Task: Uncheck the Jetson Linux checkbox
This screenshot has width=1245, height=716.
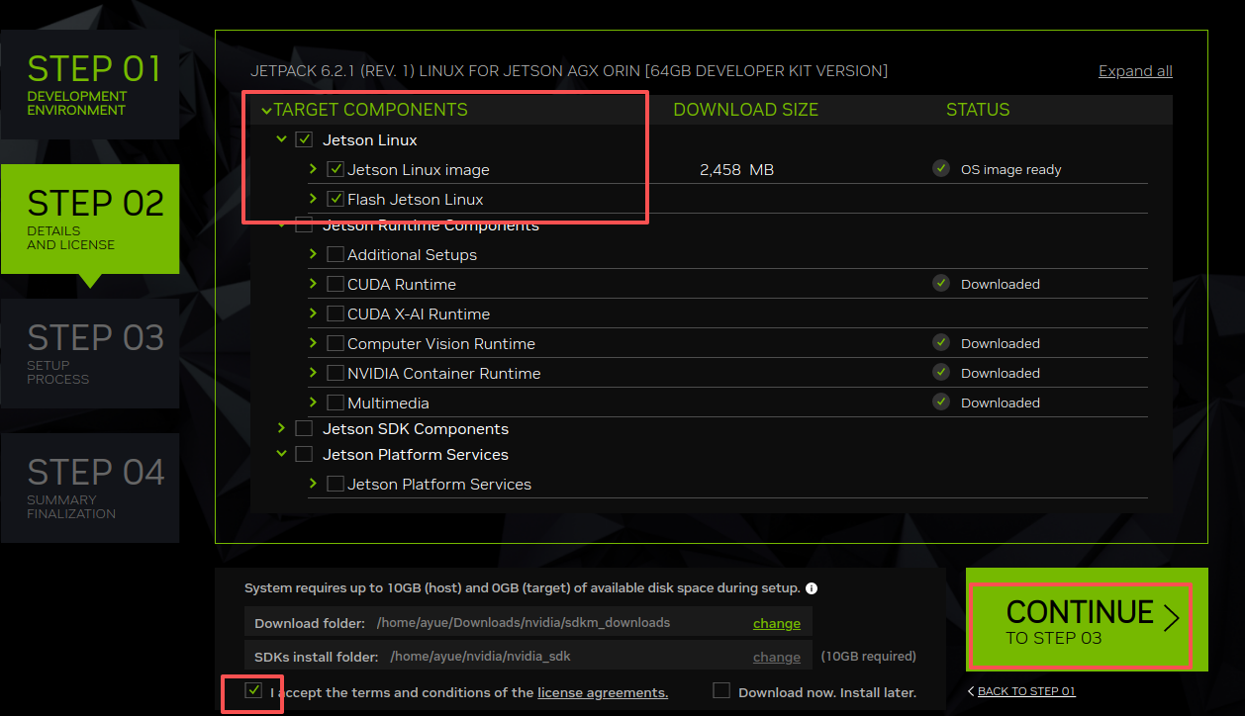Action: click(304, 139)
